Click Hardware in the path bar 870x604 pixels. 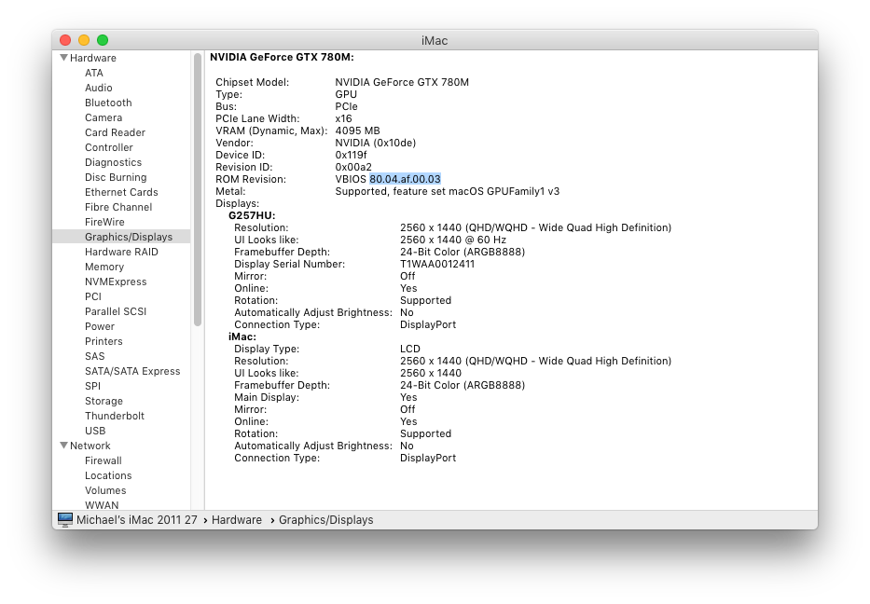(236, 520)
